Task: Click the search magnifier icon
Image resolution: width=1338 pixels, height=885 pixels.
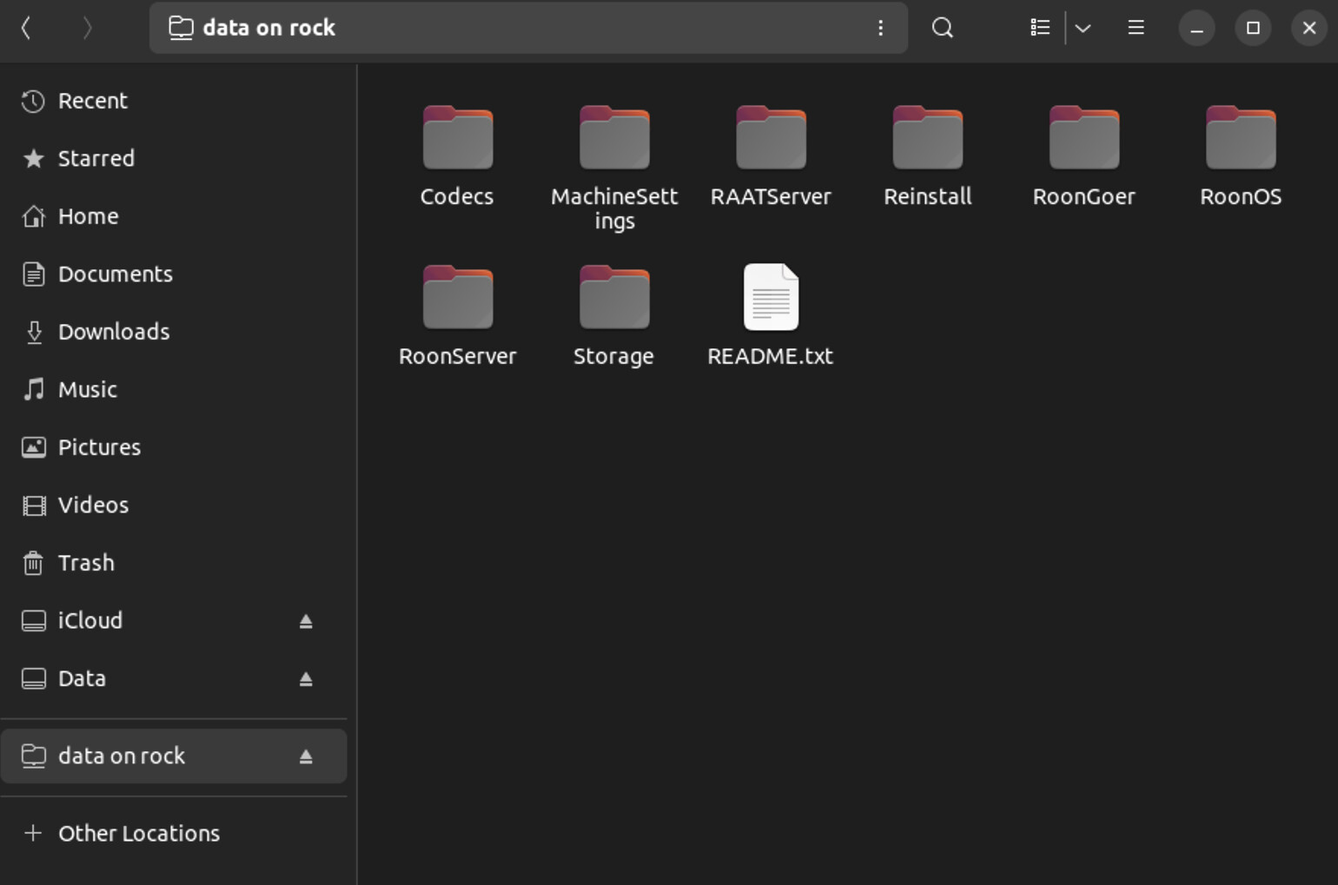Action: pos(942,28)
